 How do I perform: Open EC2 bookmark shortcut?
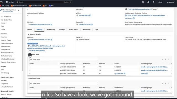click(45, 6)
